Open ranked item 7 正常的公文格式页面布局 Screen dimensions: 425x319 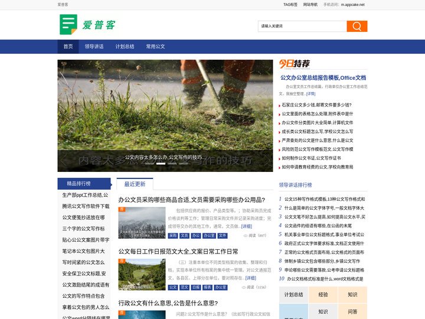tap(324, 252)
